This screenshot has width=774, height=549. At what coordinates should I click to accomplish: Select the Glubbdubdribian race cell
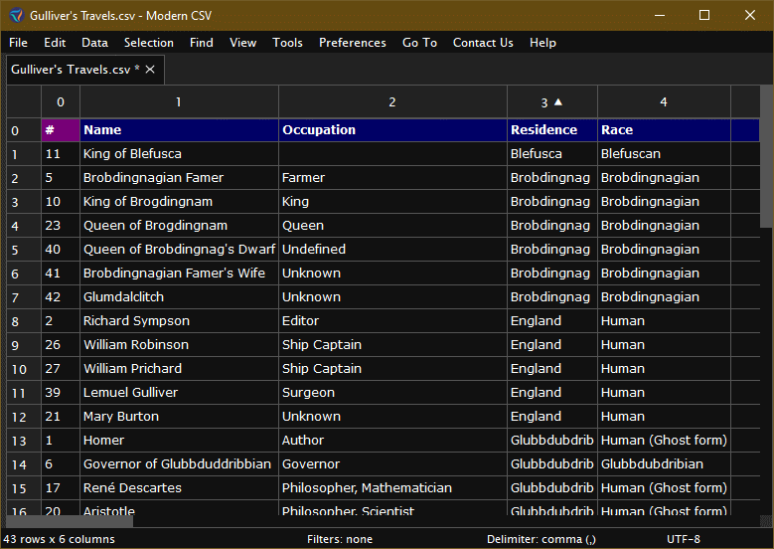(x=664, y=464)
